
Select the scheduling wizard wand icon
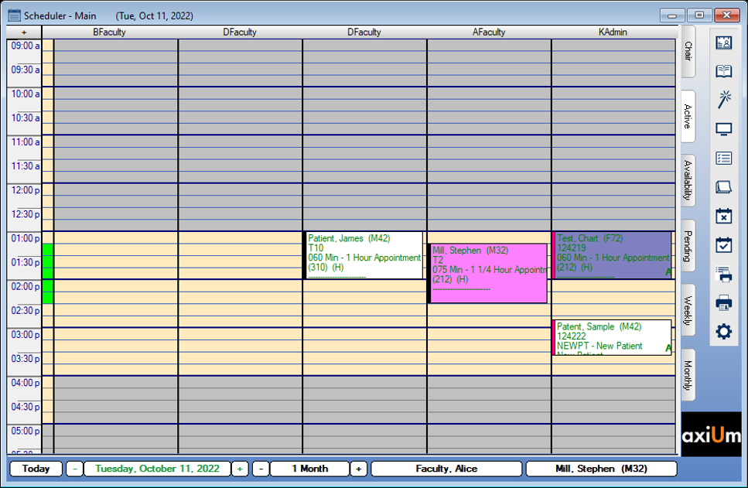click(724, 99)
